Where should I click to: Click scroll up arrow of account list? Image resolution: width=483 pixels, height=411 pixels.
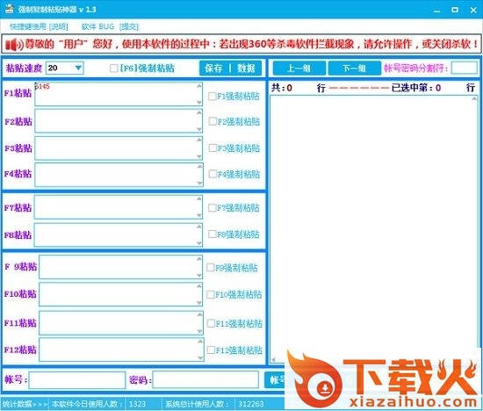pos(474,98)
